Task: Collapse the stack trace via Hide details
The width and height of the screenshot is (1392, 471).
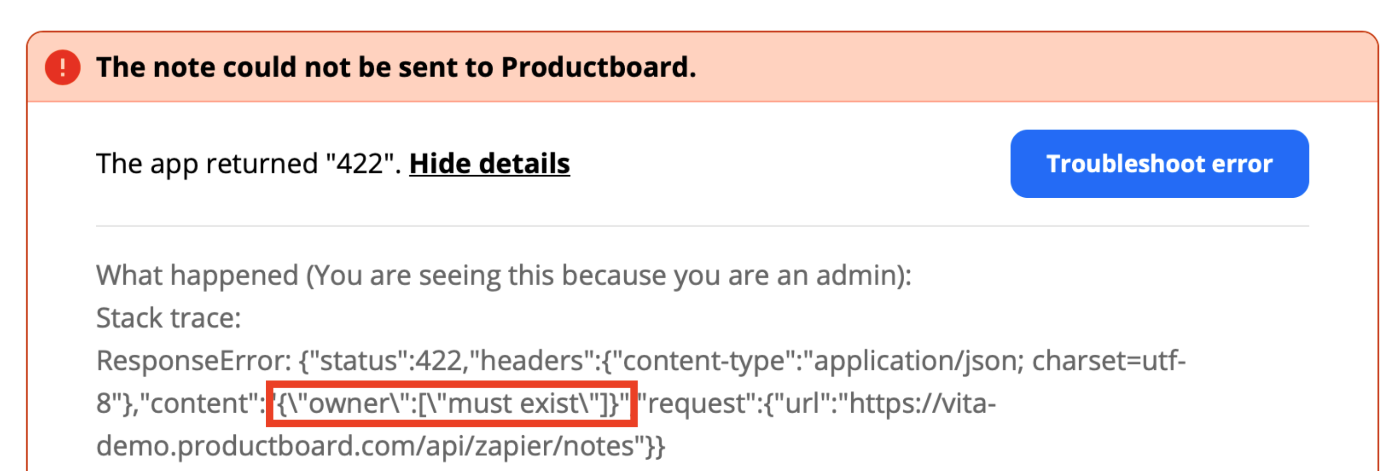Action: click(490, 163)
